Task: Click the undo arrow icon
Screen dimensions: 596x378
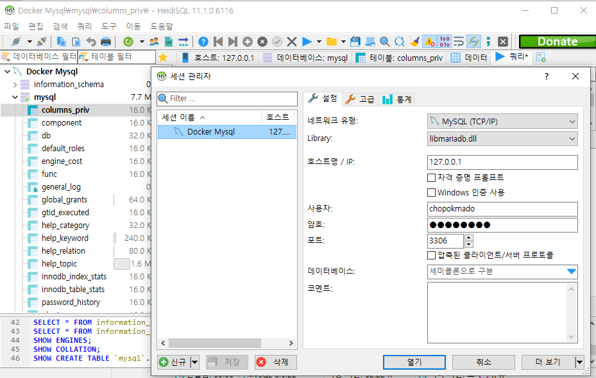Action: point(91,42)
